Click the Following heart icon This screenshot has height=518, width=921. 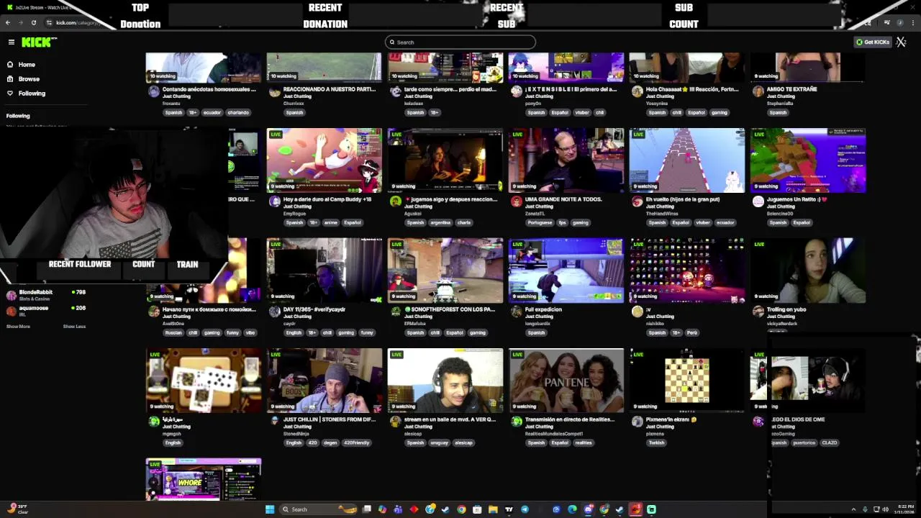coord(10,94)
